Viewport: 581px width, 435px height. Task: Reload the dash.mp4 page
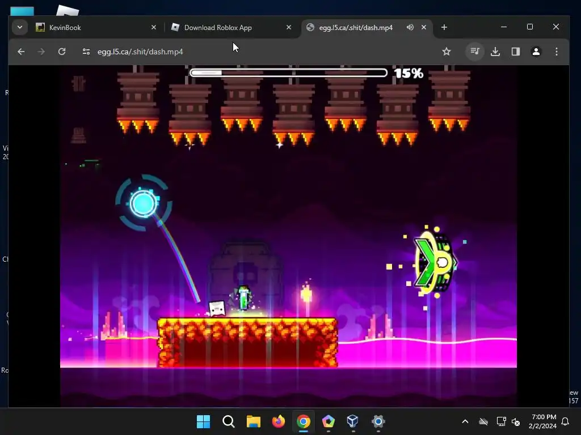(62, 52)
